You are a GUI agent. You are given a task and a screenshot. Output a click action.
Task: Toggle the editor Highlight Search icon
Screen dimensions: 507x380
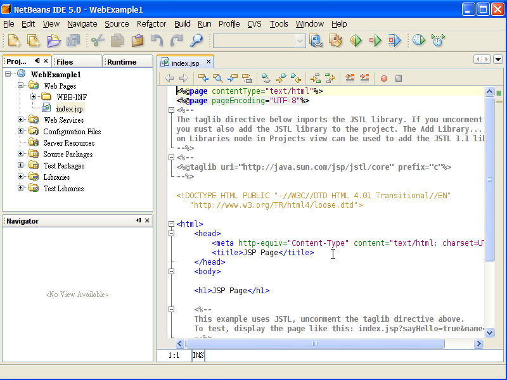(247, 78)
